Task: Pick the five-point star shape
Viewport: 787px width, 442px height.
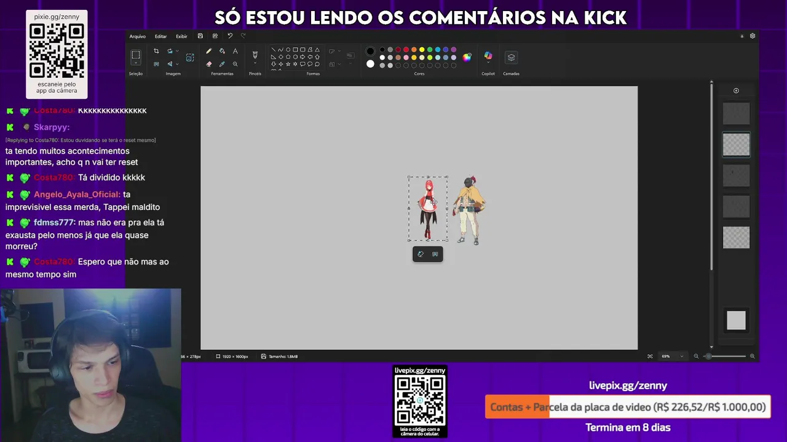Action: (x=288, y=64)
